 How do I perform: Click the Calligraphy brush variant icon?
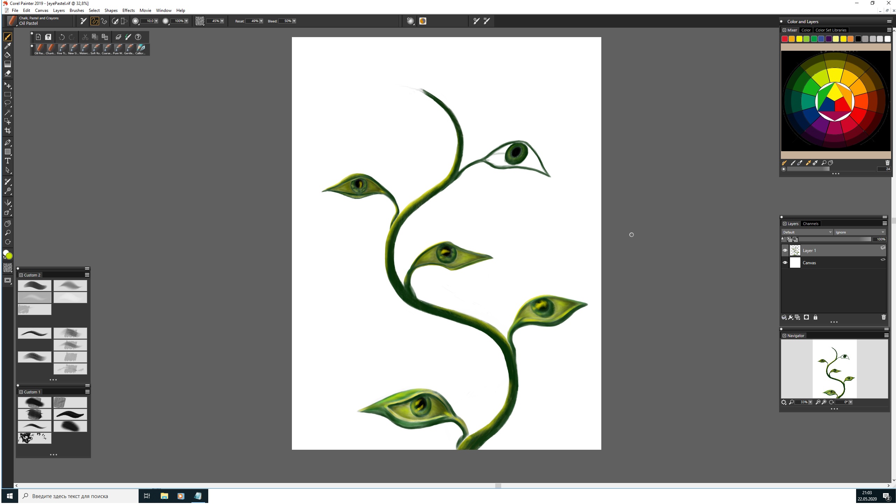[x=141, y=48]
